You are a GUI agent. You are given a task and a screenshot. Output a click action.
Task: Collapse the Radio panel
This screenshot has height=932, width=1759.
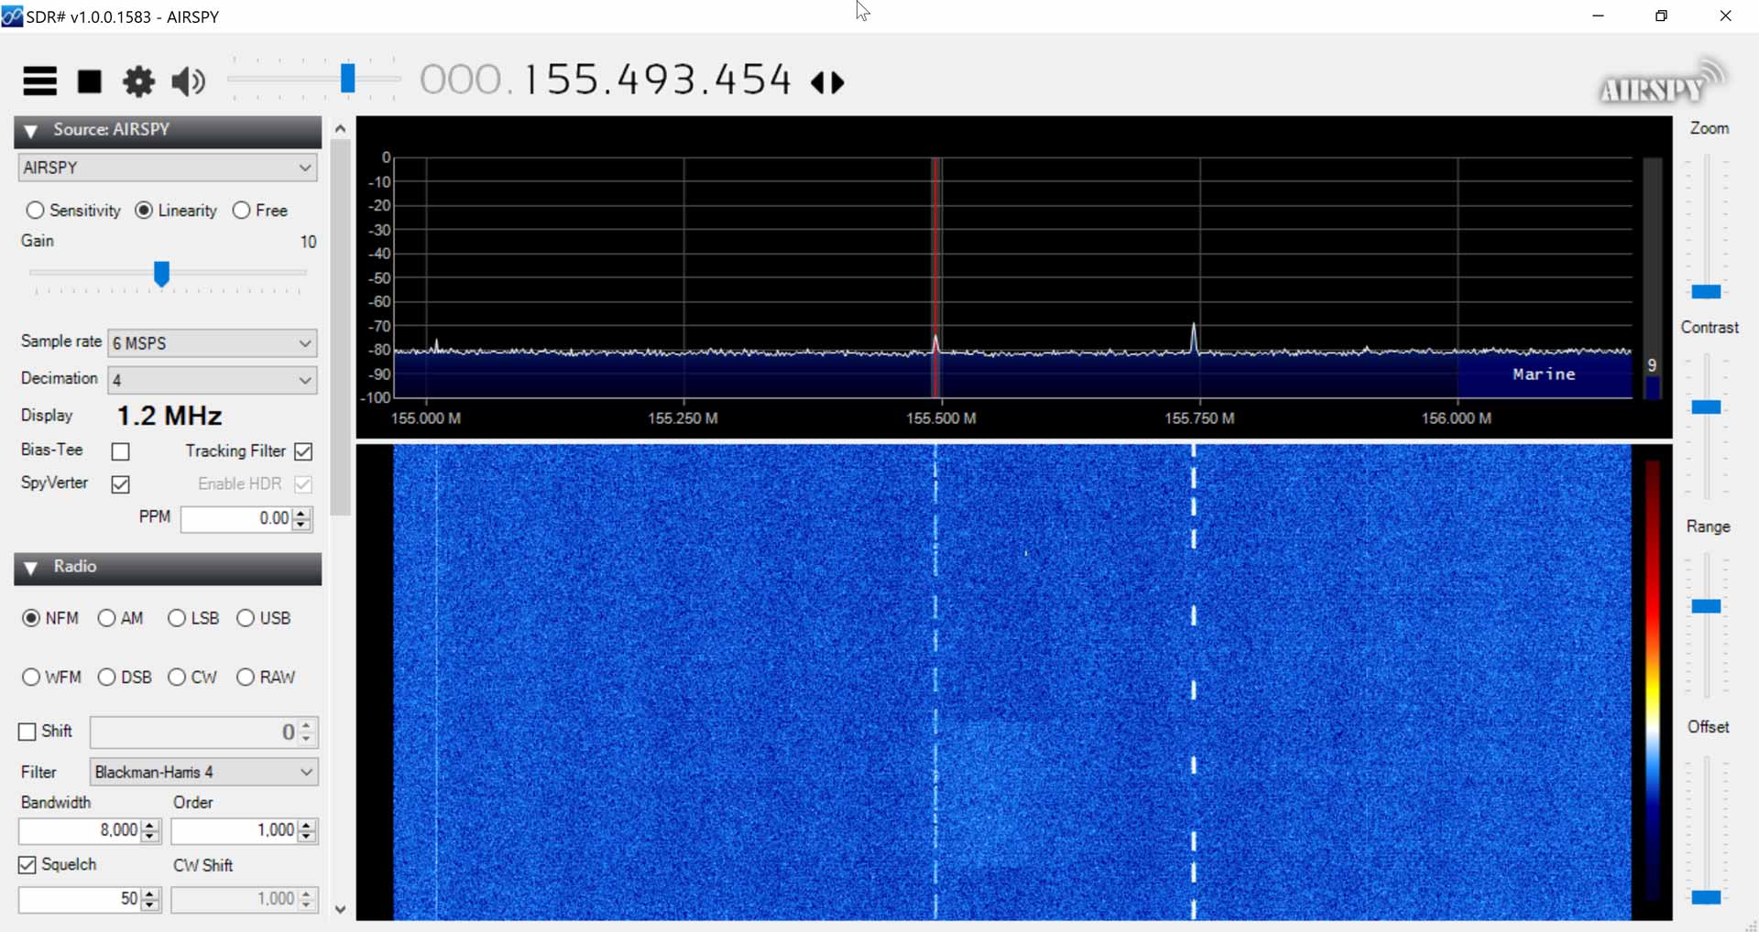[x=30, y=568]
